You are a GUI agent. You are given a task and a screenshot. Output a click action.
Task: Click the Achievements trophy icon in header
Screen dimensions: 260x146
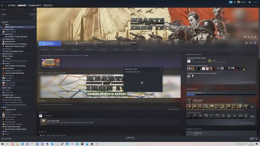pyautogui.click(x=122, y=43)
